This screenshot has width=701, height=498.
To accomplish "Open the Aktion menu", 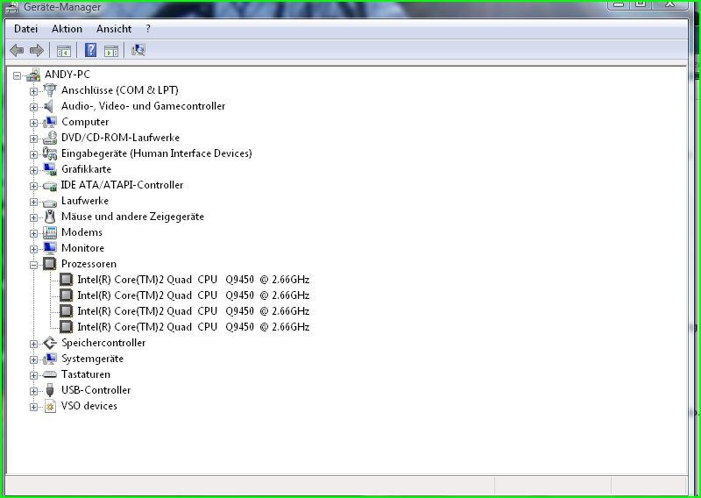I will click(x=67, y=29).
